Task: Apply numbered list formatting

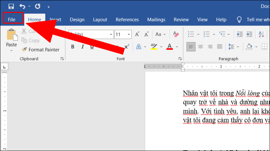Action: (207, 34)
